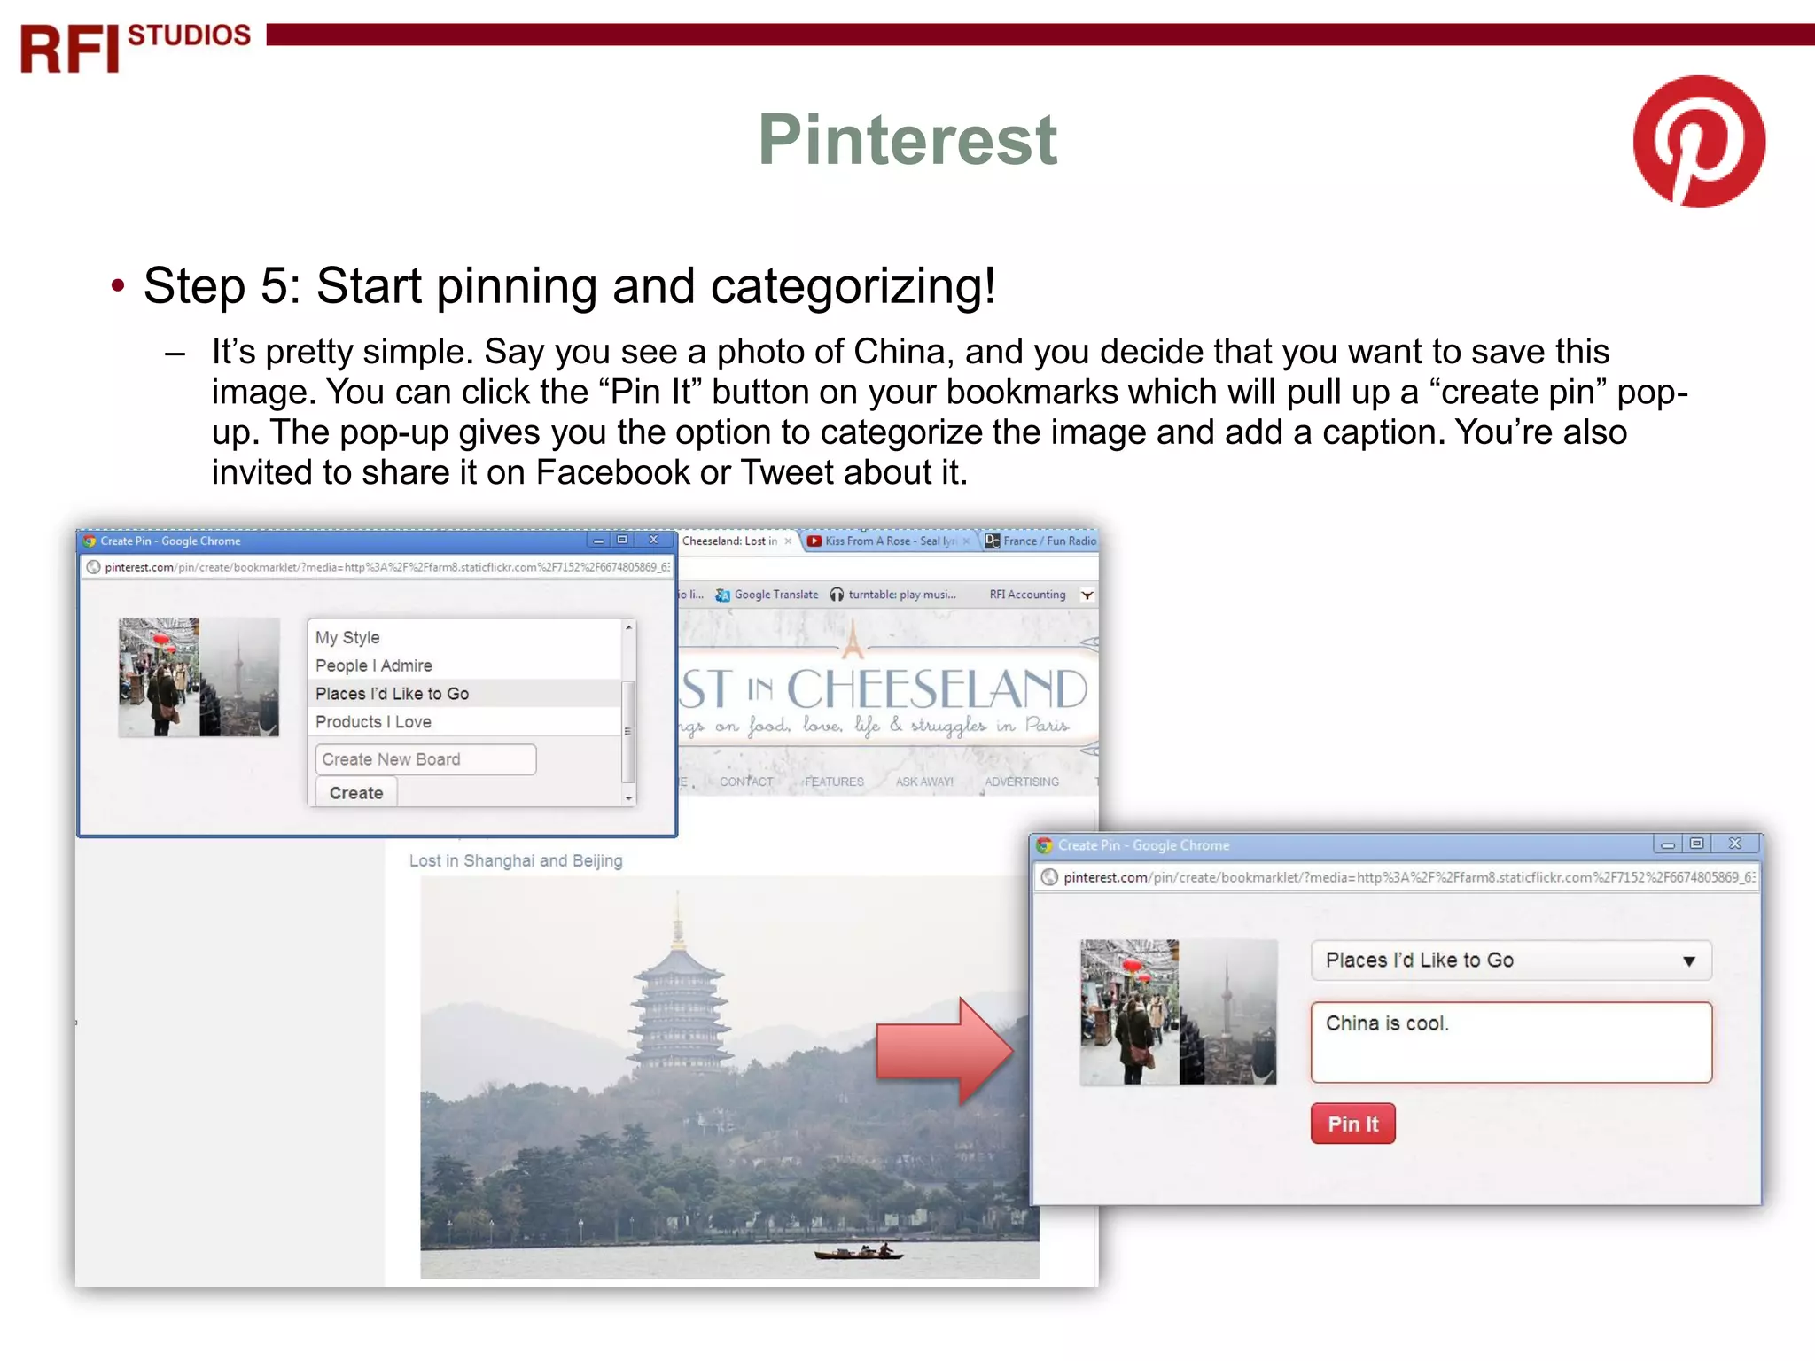Click the YouTube icon on Kiss From A Rose tab

814,541
